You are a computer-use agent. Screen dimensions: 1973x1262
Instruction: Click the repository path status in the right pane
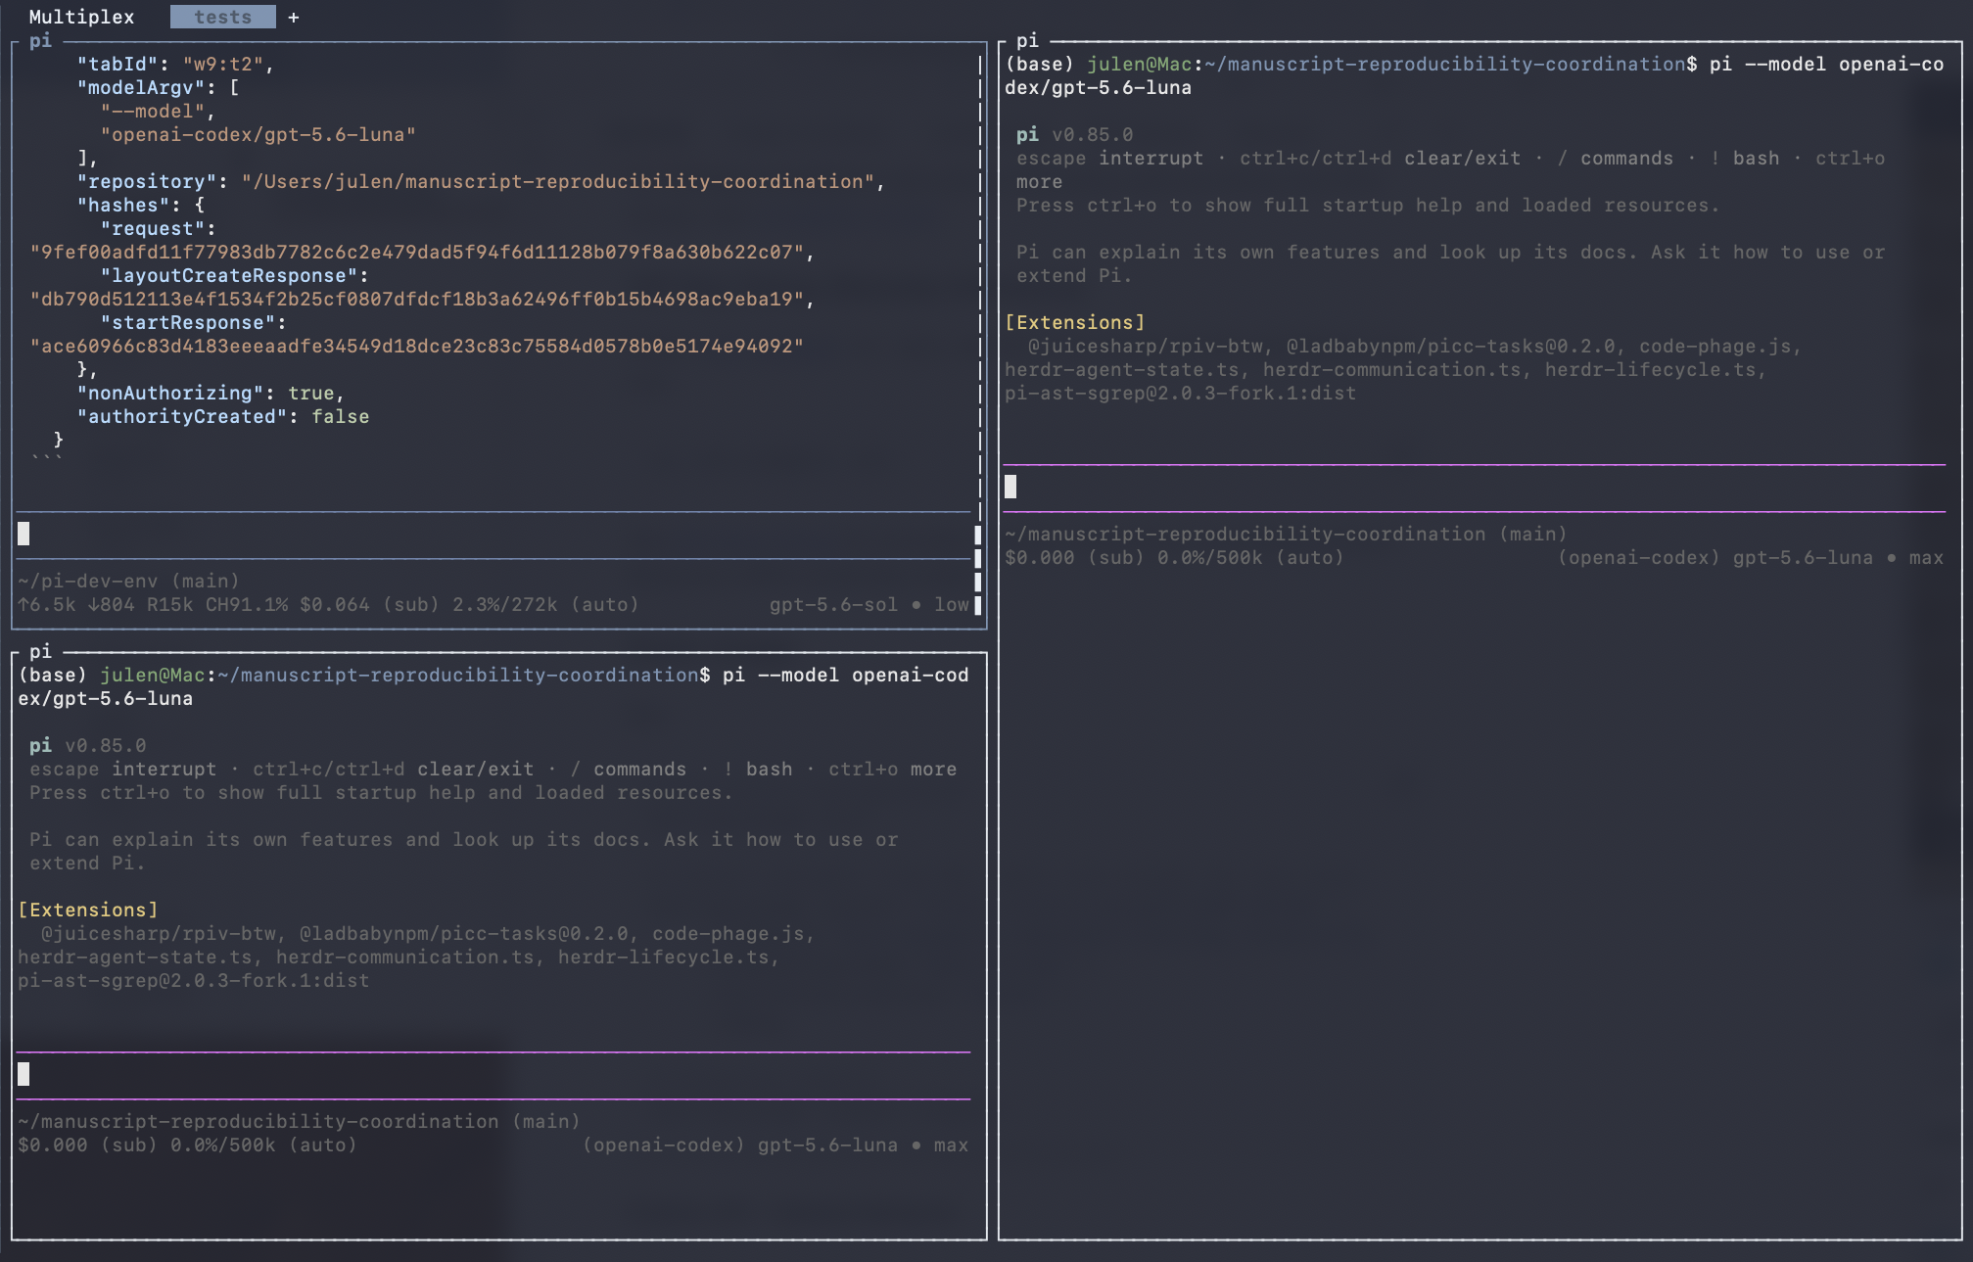click(1286, 534)
